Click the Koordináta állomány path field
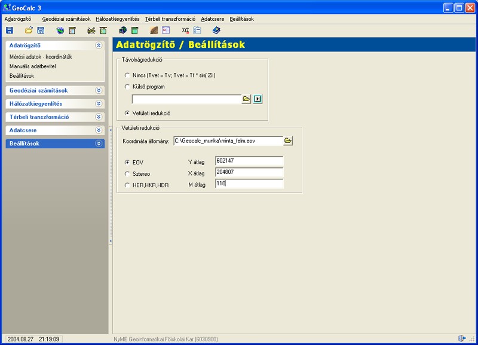Image resolution: width=478 pixels, height=345 pixels. [x=228, y=141]
